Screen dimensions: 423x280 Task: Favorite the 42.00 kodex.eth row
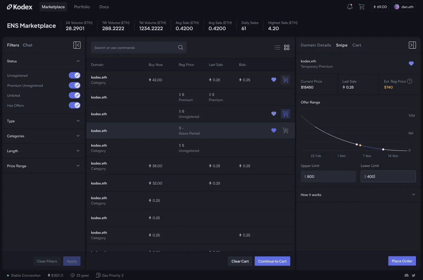click(x=274, y=80)
